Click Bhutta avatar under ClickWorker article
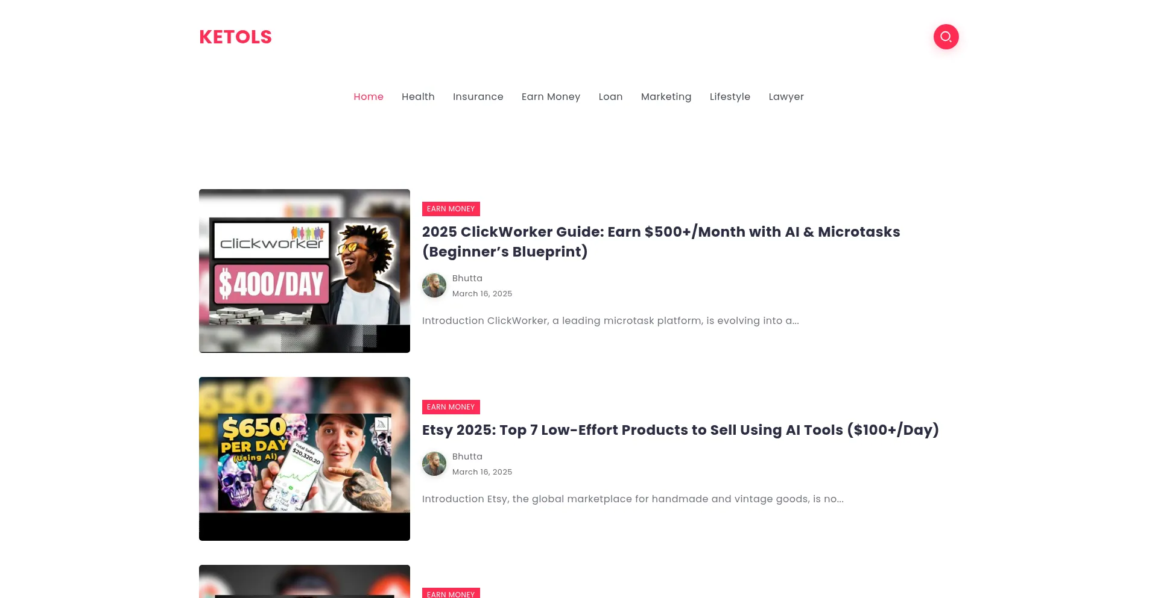The image size is (1158, 598). click(x=434, y=285)
